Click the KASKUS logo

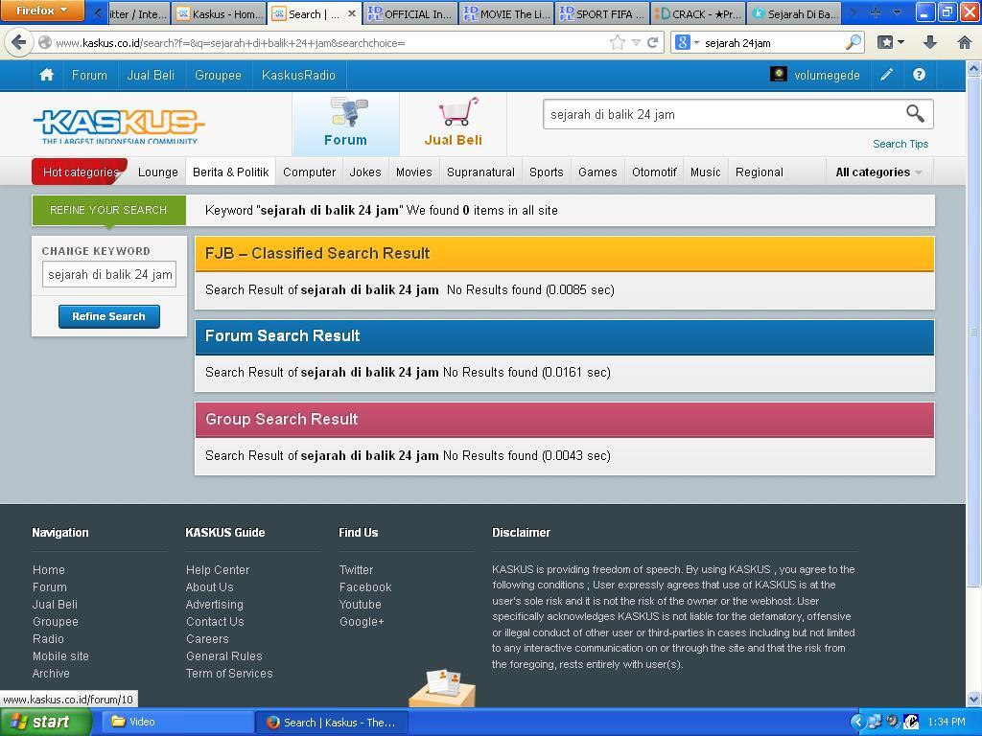pos(118,126)
